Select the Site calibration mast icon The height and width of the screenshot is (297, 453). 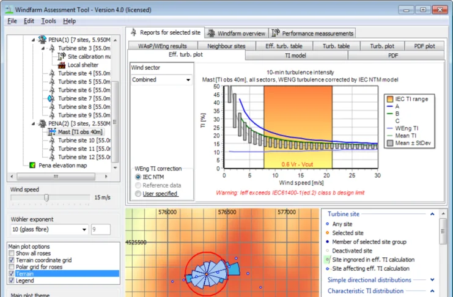click(61, 56)
